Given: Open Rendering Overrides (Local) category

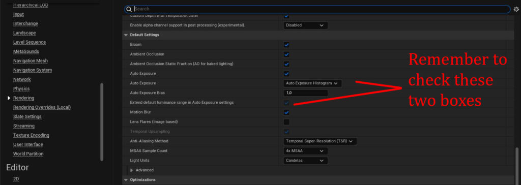Looking at the screenshot, I should pos(42,107).
